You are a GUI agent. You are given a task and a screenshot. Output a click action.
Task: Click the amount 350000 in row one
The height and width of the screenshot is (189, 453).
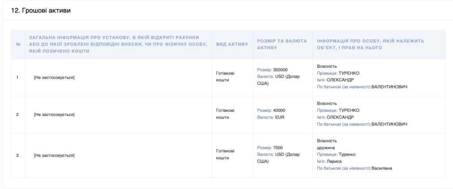click(280, 70)
